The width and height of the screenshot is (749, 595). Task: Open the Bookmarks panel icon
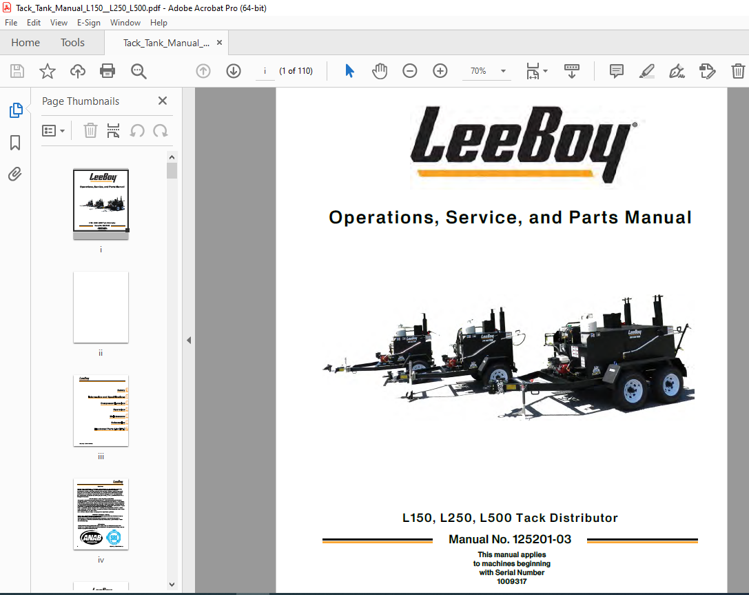[x=15, y=143]
